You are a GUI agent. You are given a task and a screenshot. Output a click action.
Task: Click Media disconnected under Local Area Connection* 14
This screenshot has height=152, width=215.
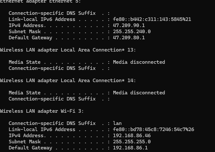coord(139,93)
